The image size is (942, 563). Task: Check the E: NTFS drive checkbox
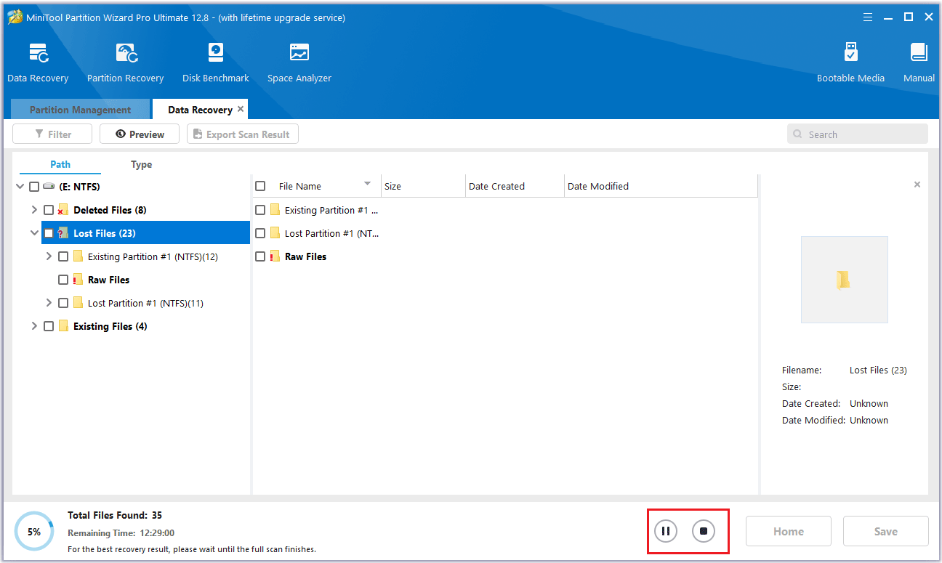(34, 187)
